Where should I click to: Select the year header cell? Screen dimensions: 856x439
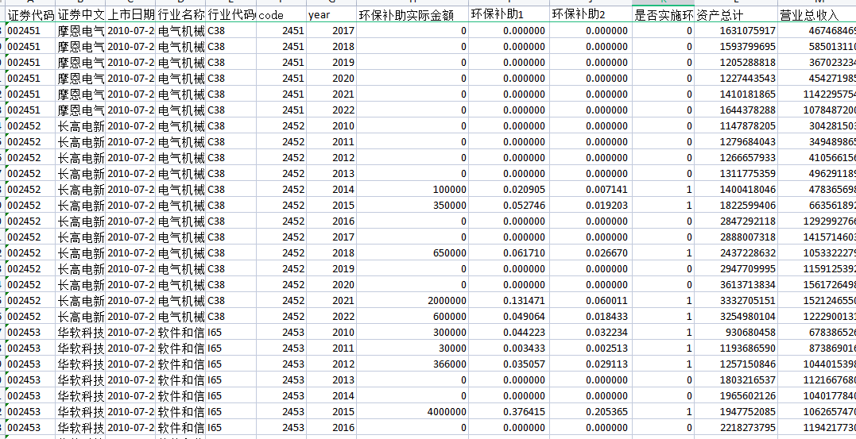pos(331,15)
